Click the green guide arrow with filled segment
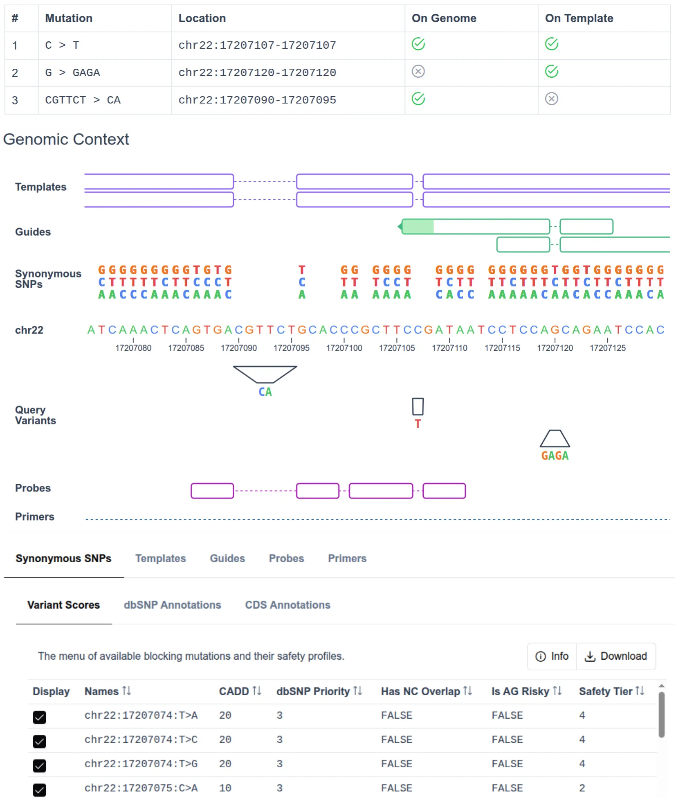Image resolution: width=676 pixels, height=798 pixels. [474, 227]
